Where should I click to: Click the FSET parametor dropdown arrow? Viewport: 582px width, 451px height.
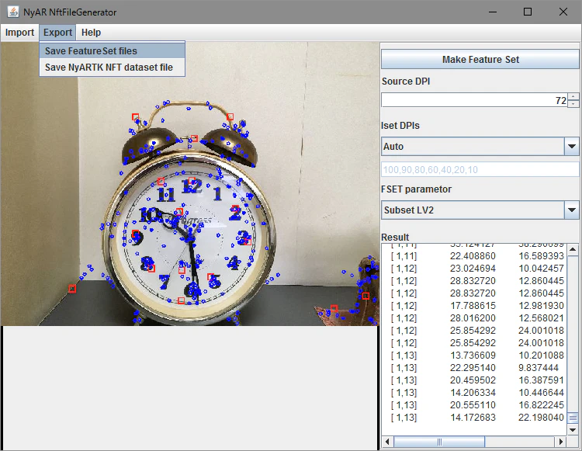click(x=572, y=210)
